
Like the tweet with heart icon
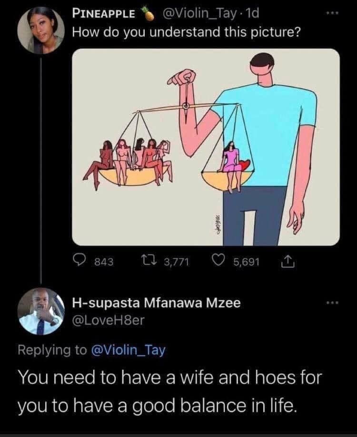220,261
